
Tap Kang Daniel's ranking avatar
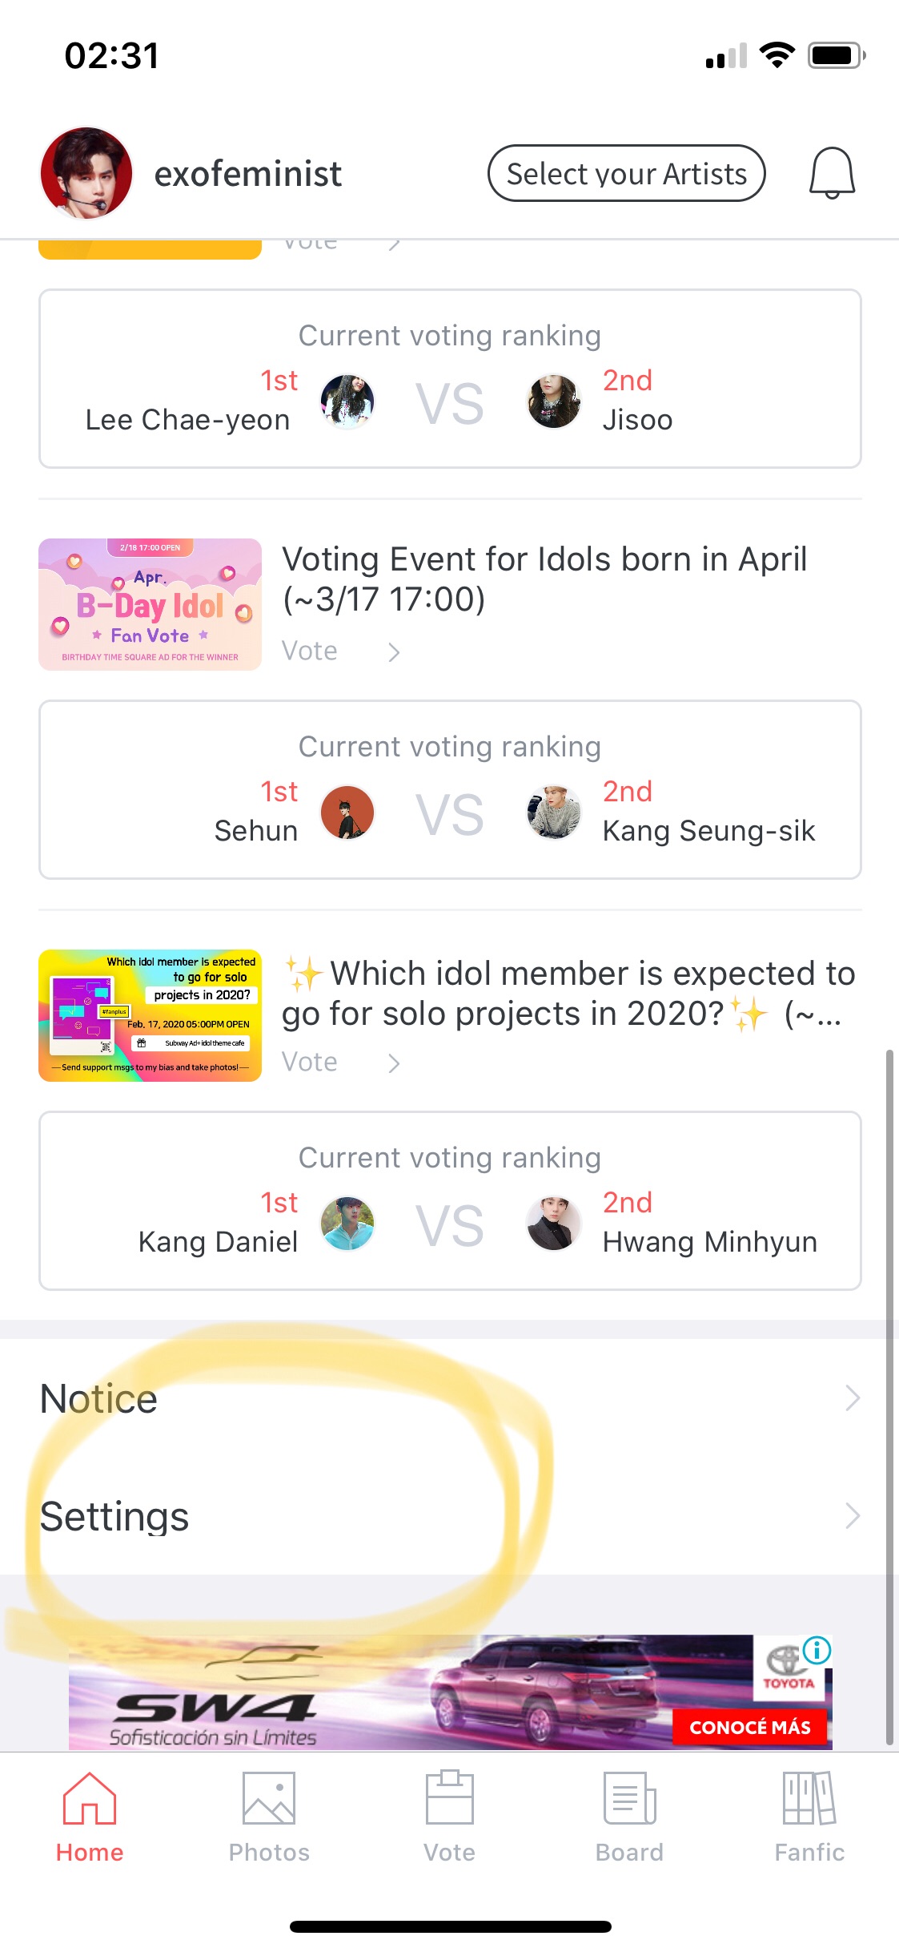(x=347, y=1224)
